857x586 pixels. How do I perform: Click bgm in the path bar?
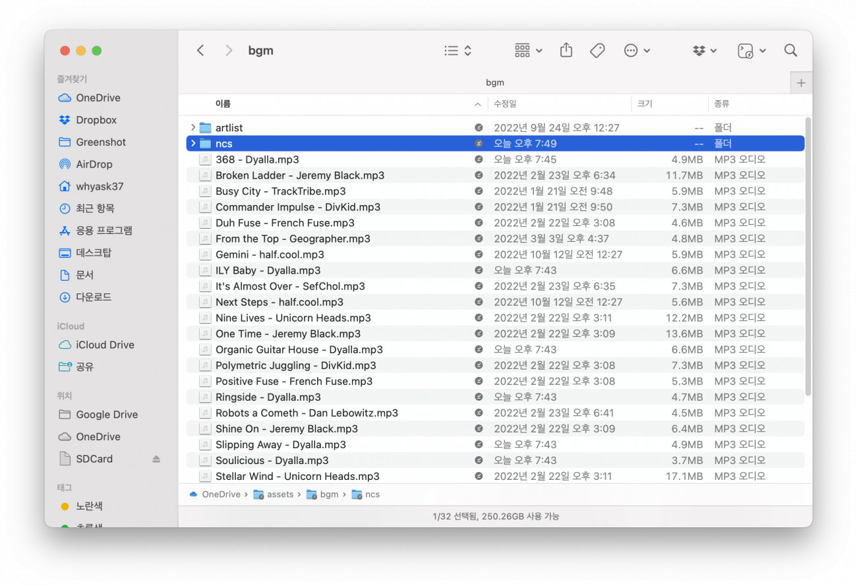click(322, 494)
